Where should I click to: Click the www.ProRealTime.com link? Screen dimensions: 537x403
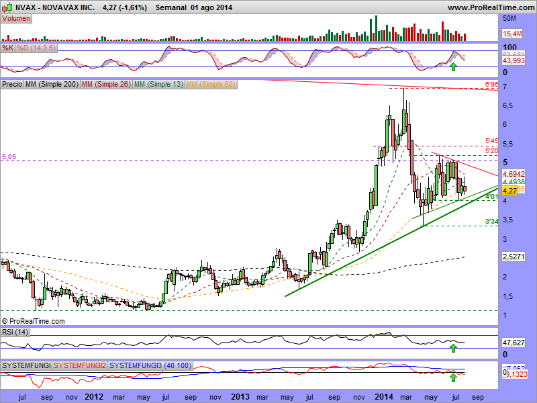pyautogui.click(x=491, y=7)
